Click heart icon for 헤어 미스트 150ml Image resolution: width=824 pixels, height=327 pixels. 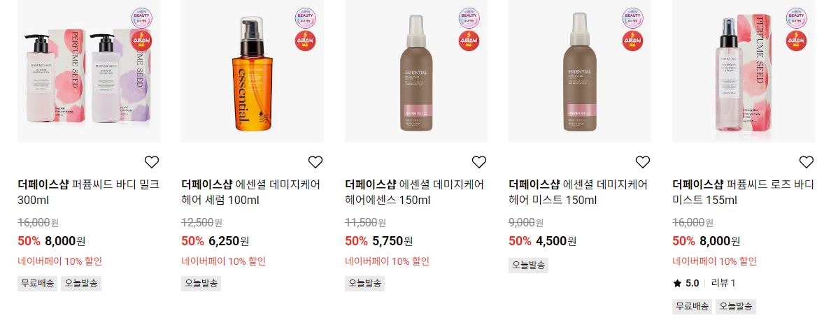tap(643, 162)
